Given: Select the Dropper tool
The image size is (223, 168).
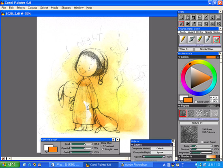Looking at the screenshot, I should (194, 24).
